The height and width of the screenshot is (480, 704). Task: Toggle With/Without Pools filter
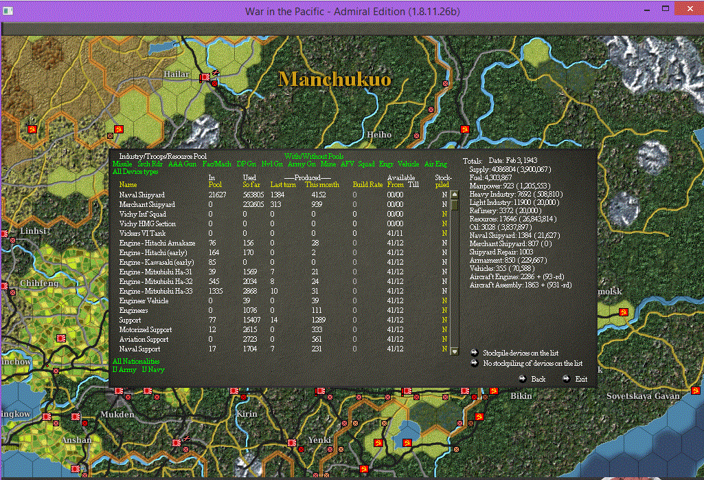click(x=314, y=156)
